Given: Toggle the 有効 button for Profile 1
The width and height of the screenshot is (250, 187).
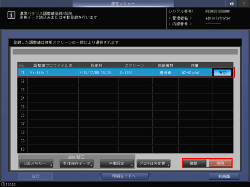Looking at the screenshot, I should click(222, 73).
